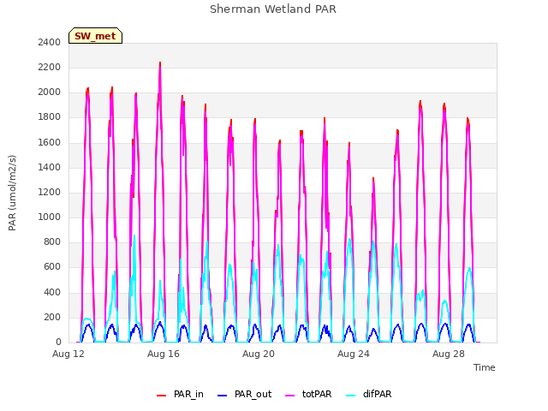548x411 pixels.
Task: Click the lowest daily totPAR peak after Aug 24
Action: coord(373,182)
